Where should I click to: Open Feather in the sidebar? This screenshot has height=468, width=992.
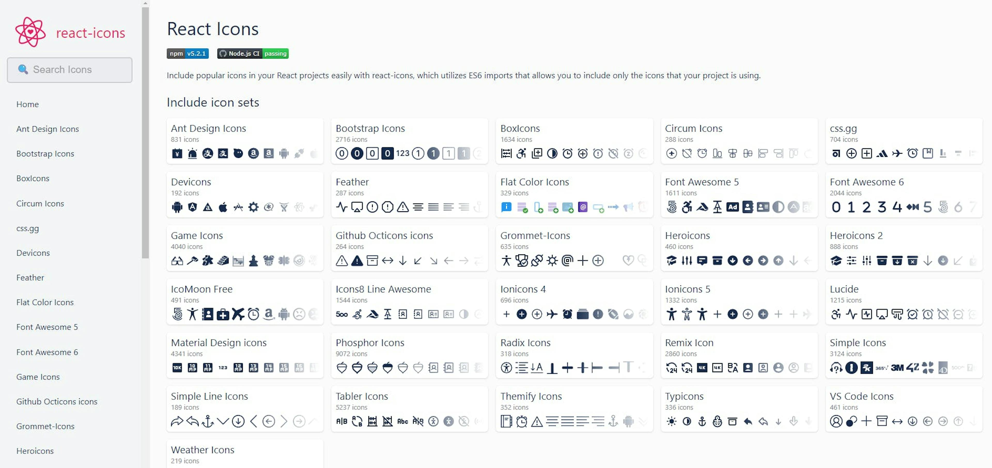coord(30,278)
